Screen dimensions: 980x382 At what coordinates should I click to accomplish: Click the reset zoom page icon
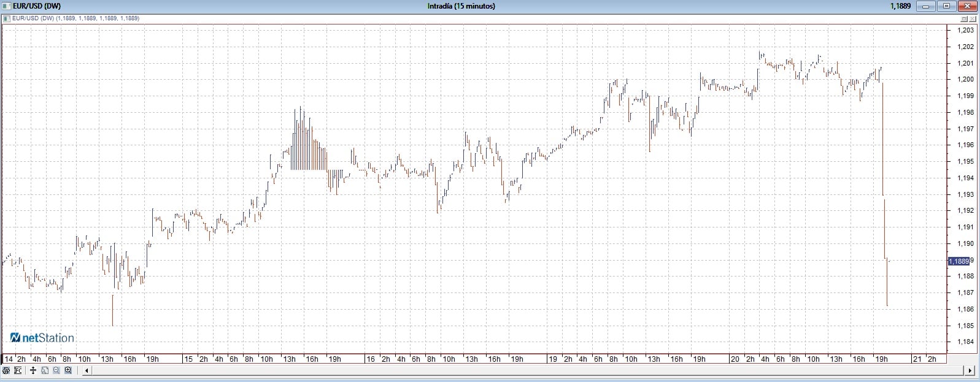pos(45,370)
